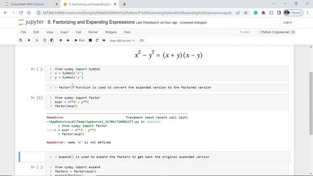Viewport: 313px width, 176px height.
Task: Click the Logout button
Action: (x=288, y=22)
